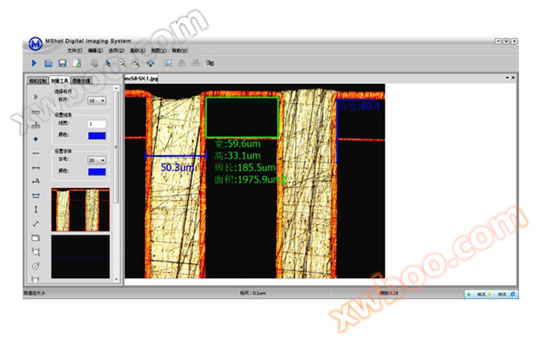Click the open folder icon in toolbar

coord(48,63)
